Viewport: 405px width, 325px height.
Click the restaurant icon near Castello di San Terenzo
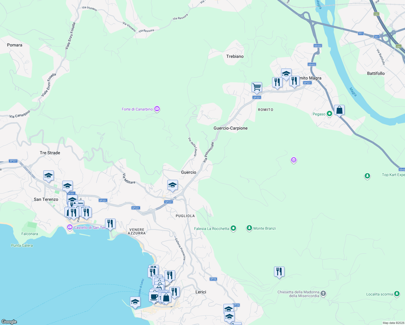110,223
